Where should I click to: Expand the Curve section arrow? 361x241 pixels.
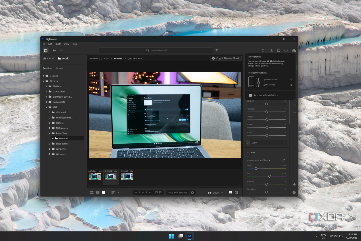(x=285, y=142)
